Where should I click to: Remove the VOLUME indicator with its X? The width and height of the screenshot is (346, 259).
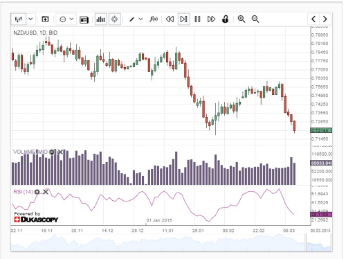60,152
